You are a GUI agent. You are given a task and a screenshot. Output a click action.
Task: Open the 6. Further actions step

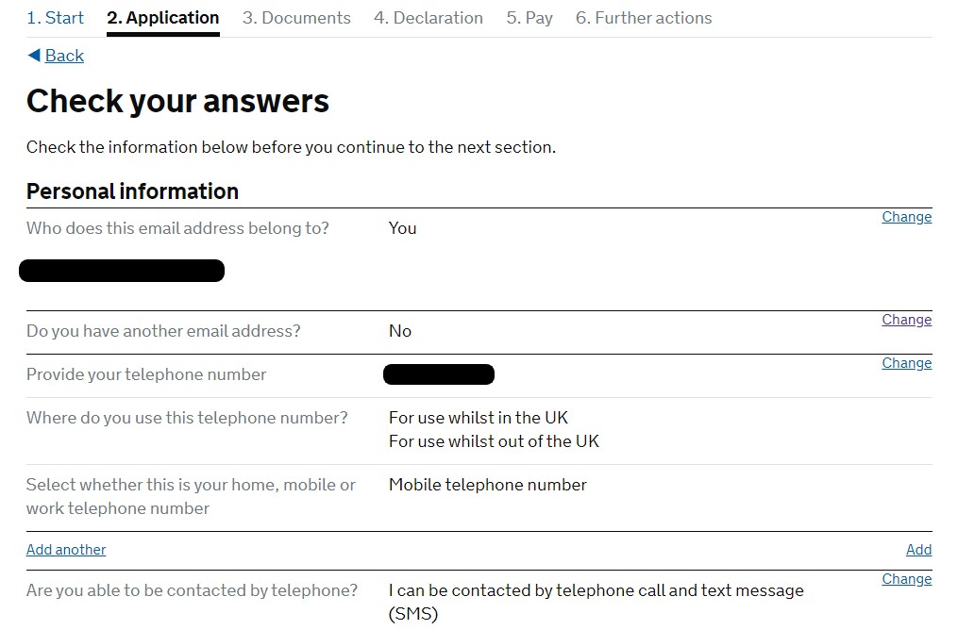coord(644,18)
